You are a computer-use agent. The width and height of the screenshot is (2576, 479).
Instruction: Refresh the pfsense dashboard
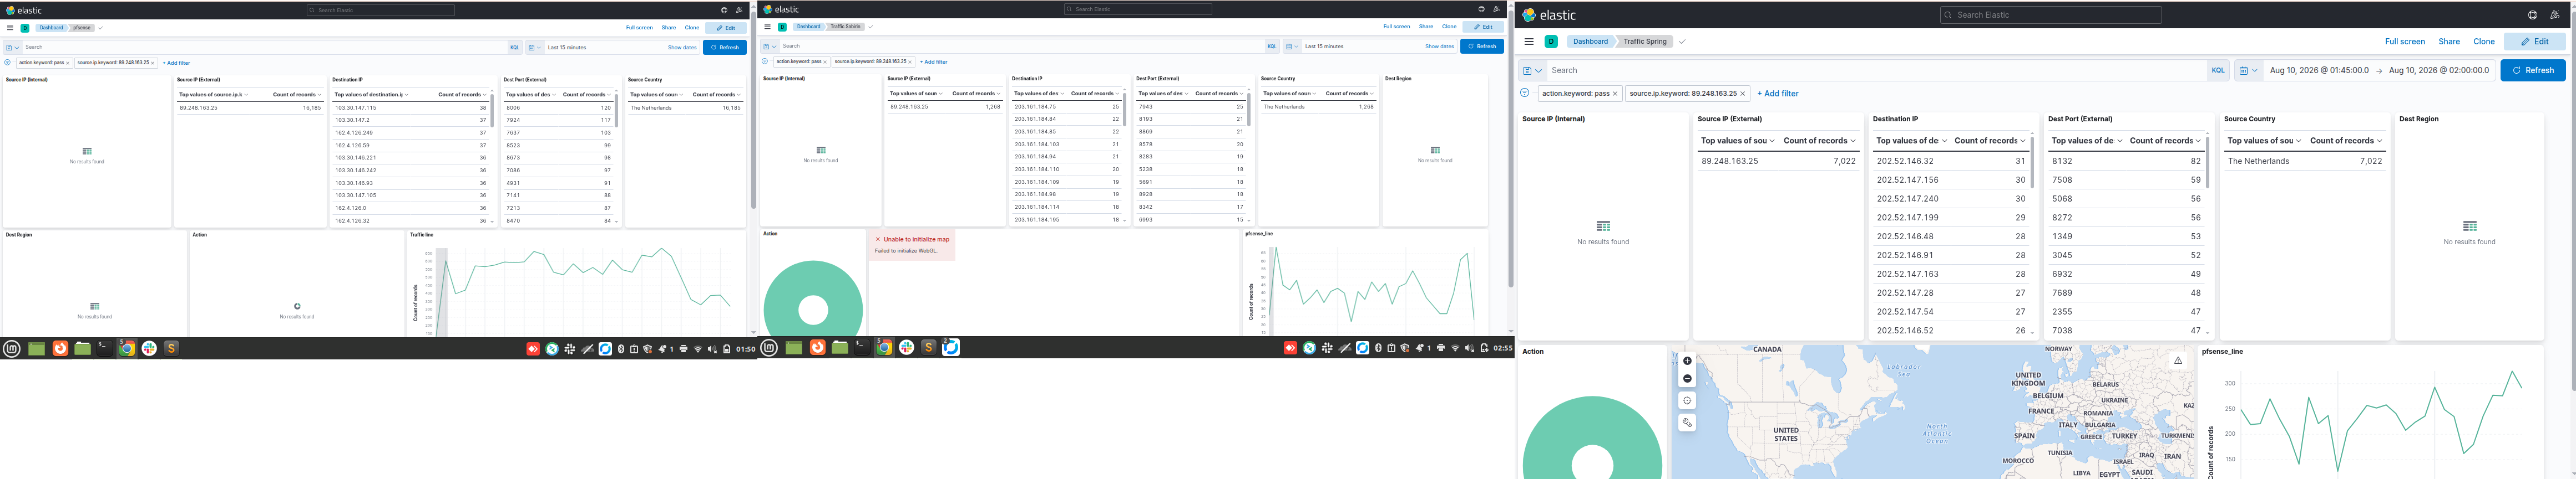click(724, 47)
